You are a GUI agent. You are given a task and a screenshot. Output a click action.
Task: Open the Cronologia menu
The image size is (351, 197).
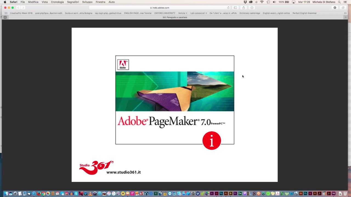point(57,2)
